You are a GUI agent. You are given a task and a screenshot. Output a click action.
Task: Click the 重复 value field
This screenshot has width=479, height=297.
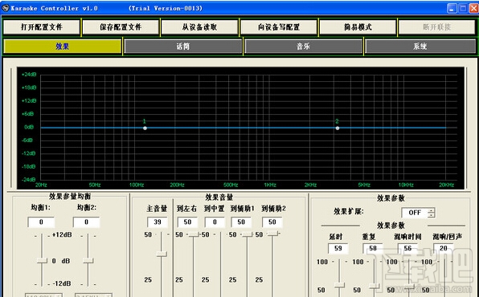[x=372, y=248]
